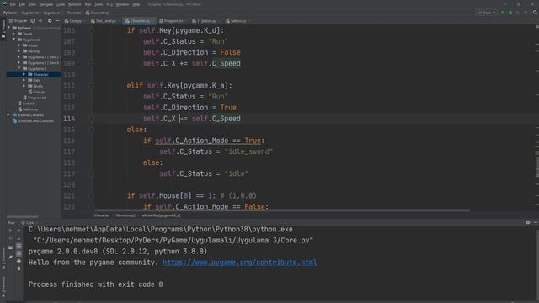This screenshot has height=303, width=539.
Task: Click the up arrow icon in Run panel
Action: coord(19,231)
